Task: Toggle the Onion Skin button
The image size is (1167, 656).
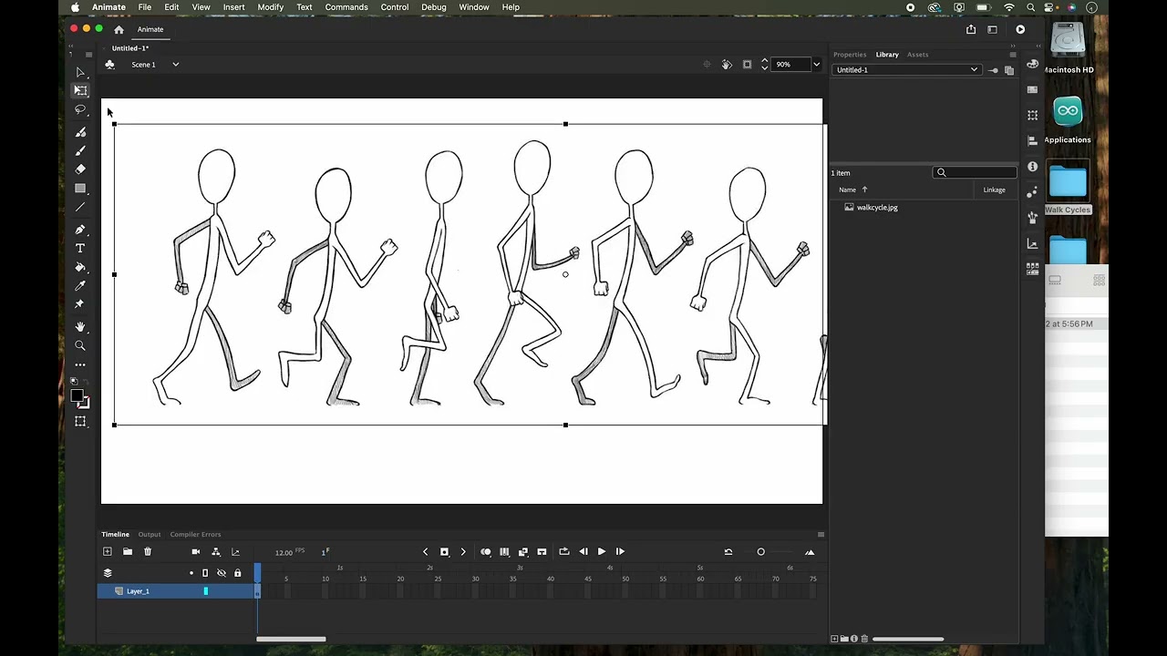Action: [486, 551]
